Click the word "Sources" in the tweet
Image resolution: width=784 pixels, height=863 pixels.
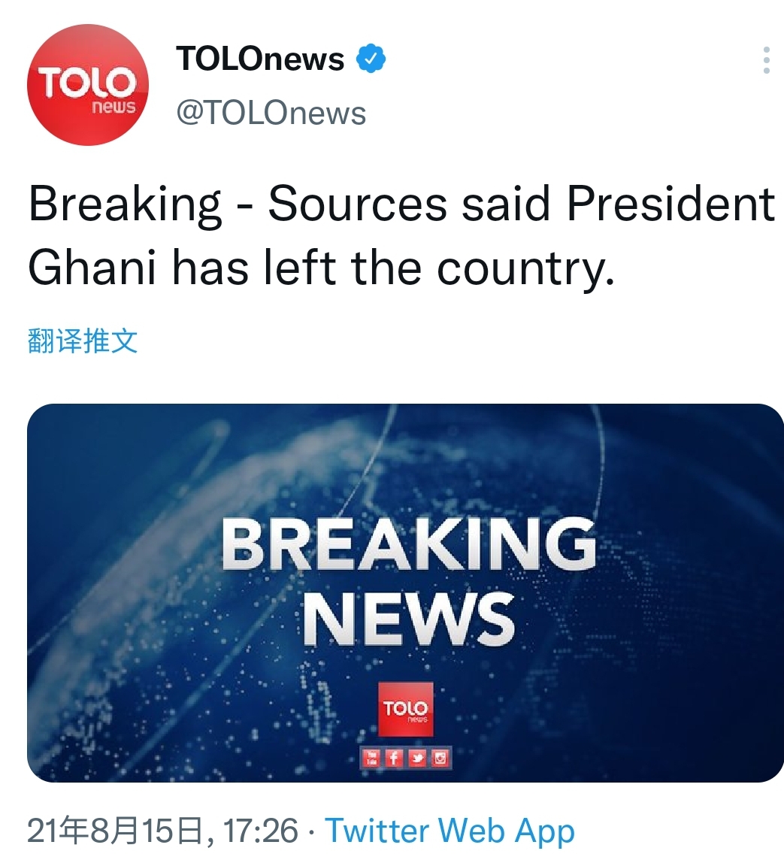pos(358,204)
